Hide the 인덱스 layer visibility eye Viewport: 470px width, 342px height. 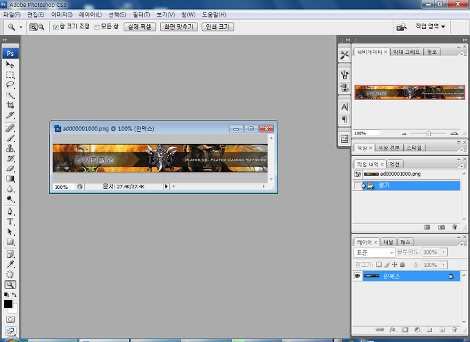pyautogui.click(x=357, y=276)
